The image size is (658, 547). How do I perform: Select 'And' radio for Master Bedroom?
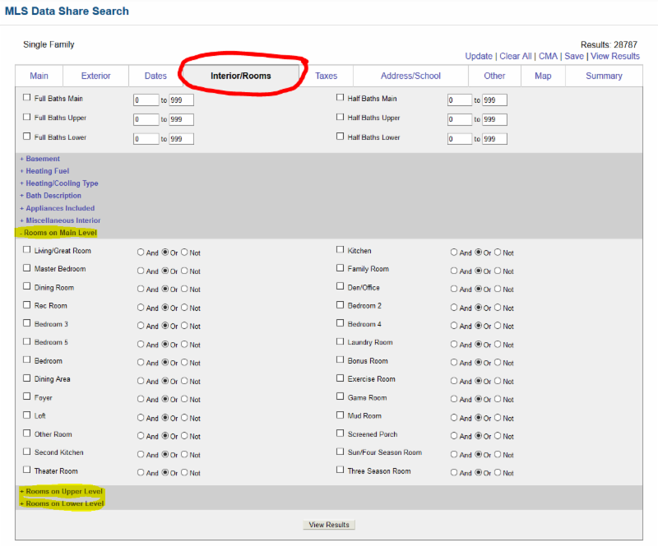141,271
